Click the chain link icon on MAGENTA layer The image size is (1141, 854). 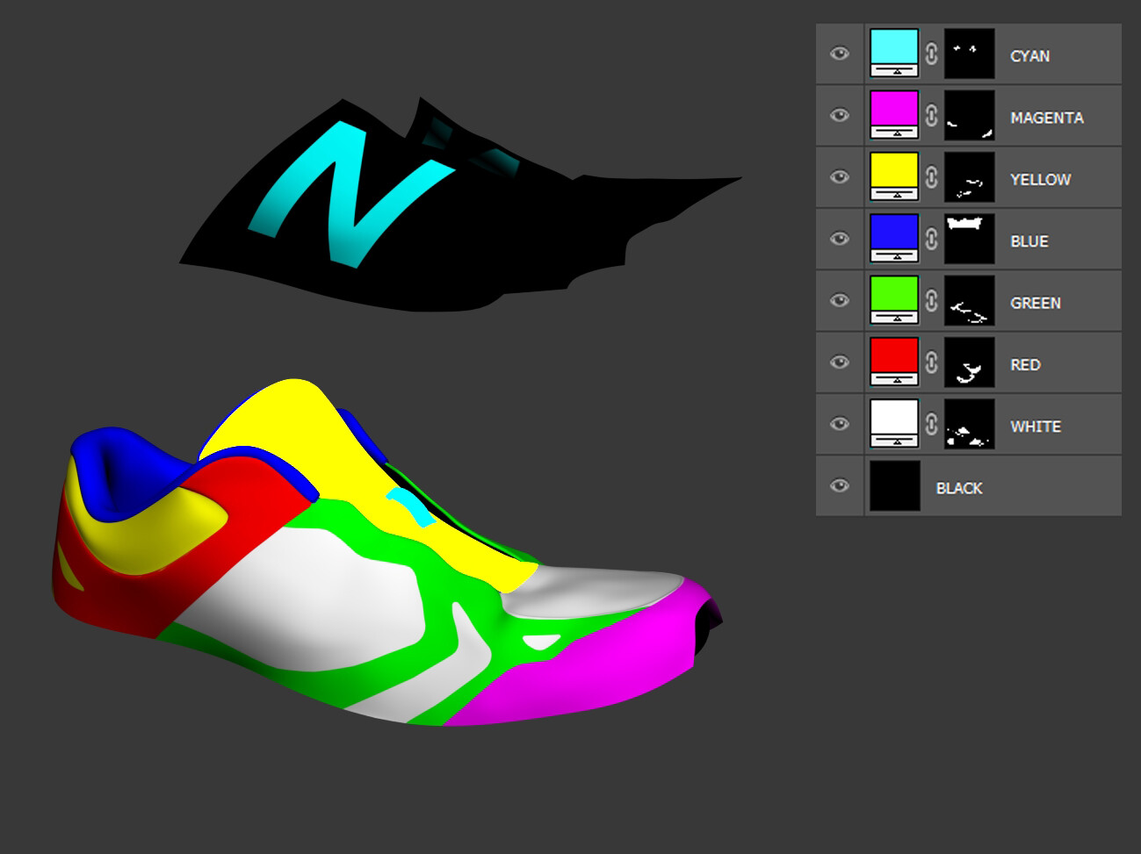(x=932, y=115)
